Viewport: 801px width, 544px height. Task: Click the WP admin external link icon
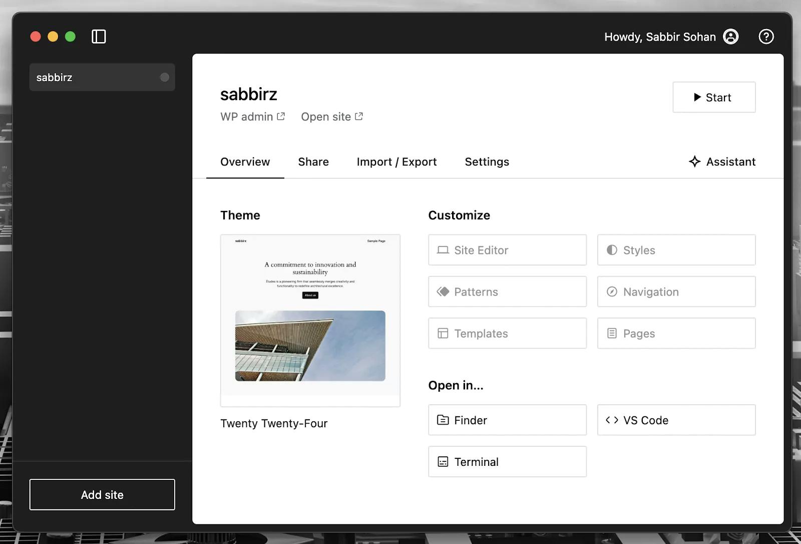coord(281,116)
